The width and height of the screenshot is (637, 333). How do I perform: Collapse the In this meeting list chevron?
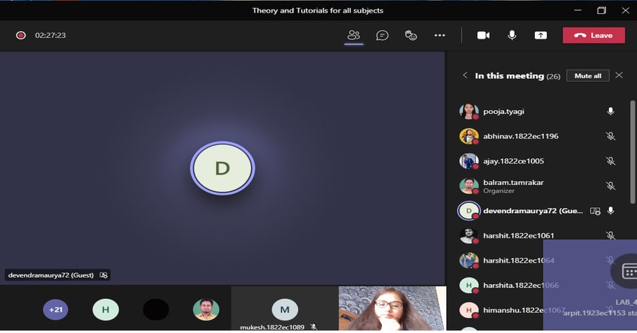(465, 75)
